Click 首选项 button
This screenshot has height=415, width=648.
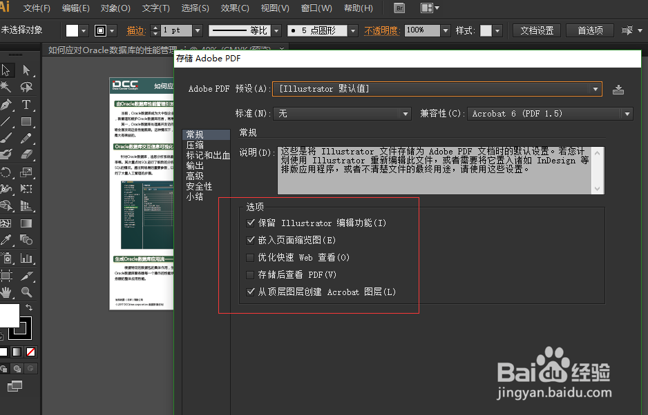pos(590,30)
